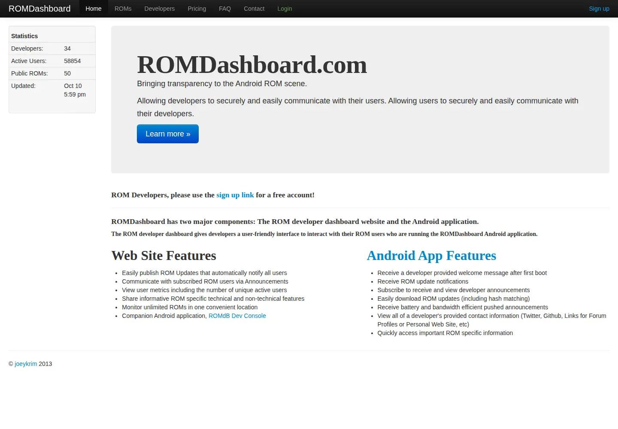Follow the 'sign up link' hyperlink
Screen dimensions: 618x429
235,195
